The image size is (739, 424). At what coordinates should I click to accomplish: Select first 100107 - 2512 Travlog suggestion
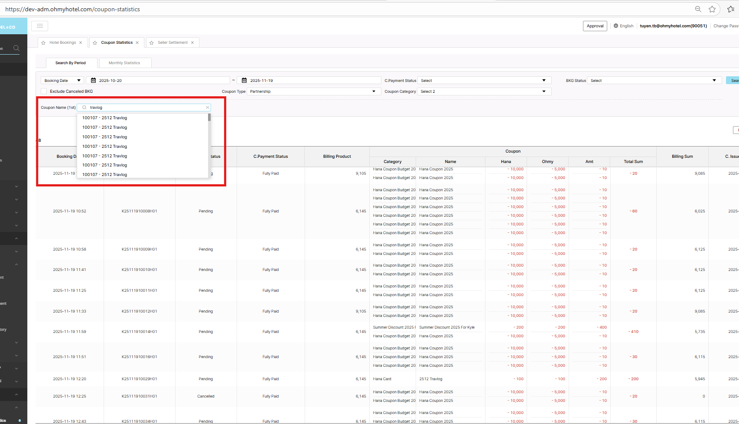[105, 118]
